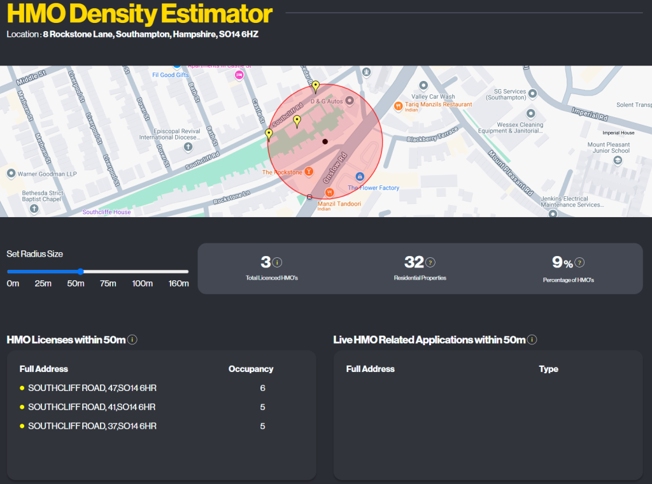The image size is (652, 484).
Task: Click The Rockstone bar marker on map
Action: coord(309,171)
